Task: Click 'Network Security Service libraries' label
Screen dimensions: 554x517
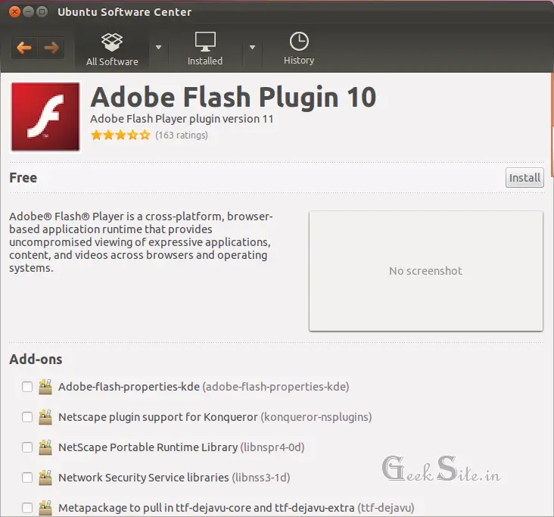Action: click(x=144, y=478)
